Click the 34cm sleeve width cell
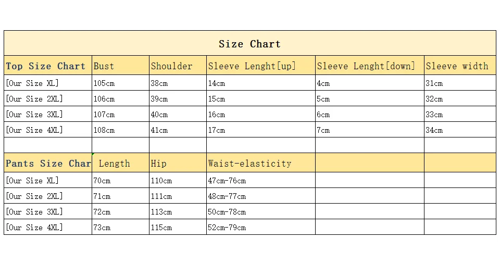 point(459,130)
